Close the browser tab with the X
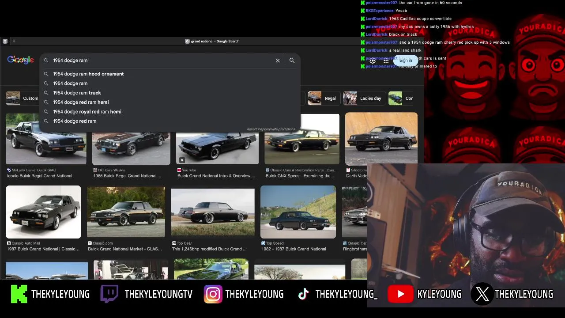 click(14, 41)
